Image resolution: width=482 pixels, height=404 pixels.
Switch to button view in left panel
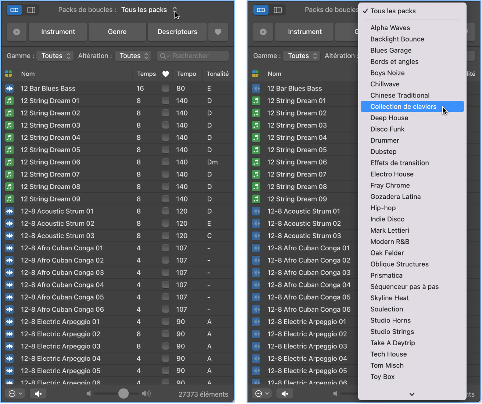14,10
